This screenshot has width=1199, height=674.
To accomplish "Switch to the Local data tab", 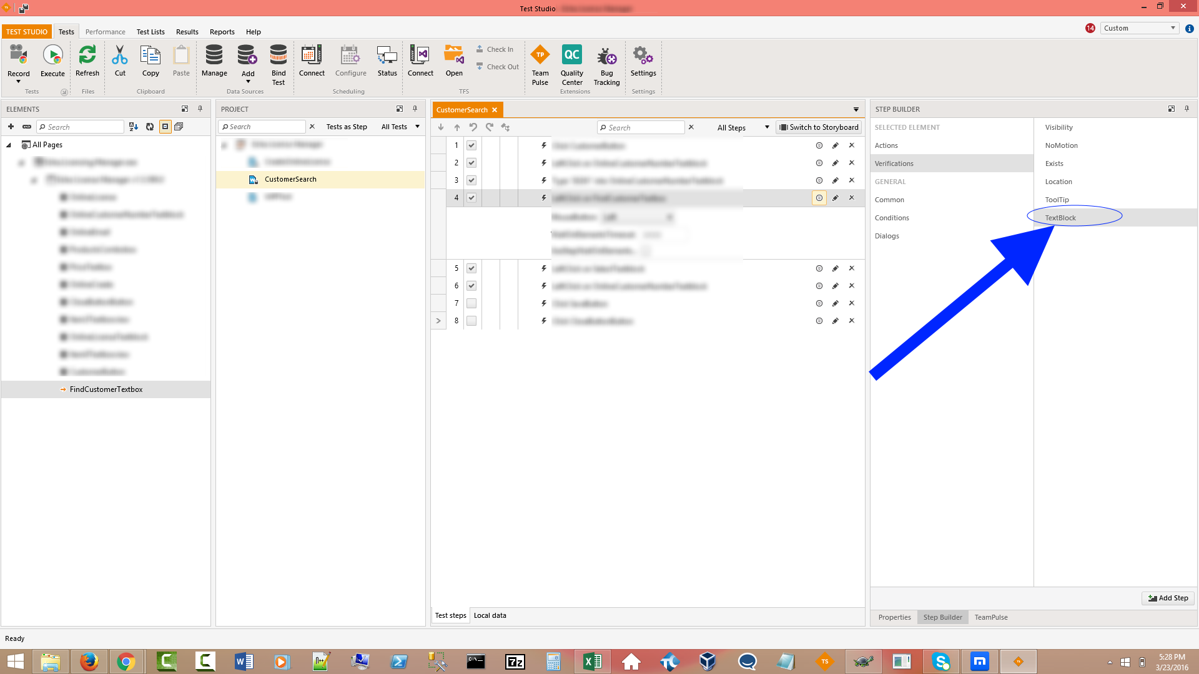I will point(490,615).
